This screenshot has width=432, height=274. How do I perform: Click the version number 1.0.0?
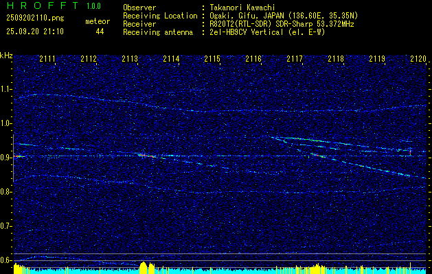pyautogui.click(x=93, y=6)
